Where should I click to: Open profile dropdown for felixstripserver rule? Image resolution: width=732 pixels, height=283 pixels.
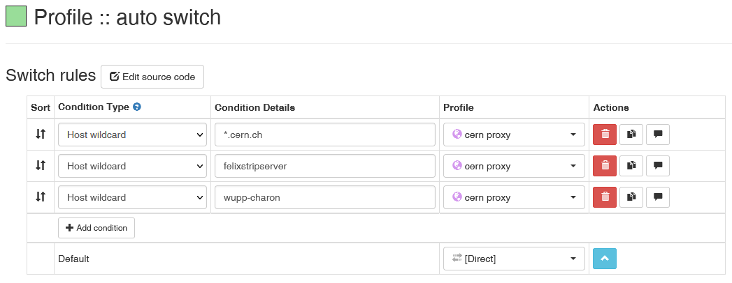click(x=514, y=166)
